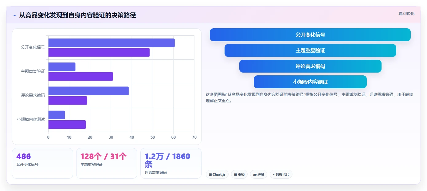The height and width of the screenshot is (191, 427).
Task: Click the icon inside the Chart.js tag
Action: tap(210, 174)
